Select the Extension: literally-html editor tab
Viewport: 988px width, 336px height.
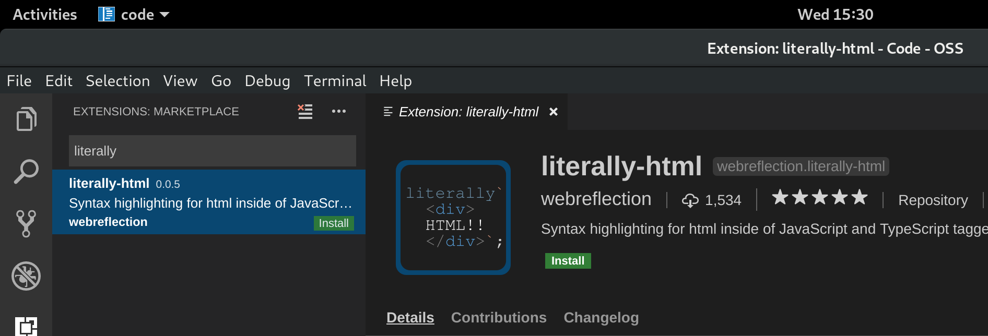click(467, 112)
